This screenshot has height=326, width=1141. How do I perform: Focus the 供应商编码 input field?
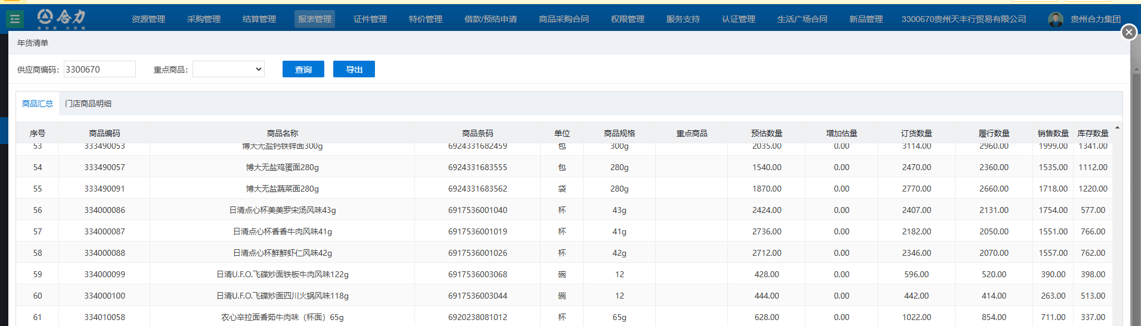coord(100,69)
